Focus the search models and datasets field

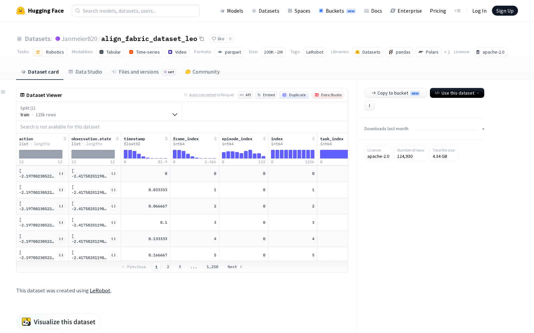[136, 11]
